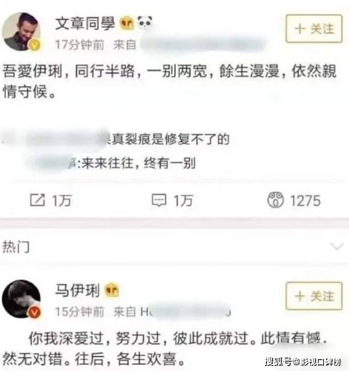The width and height of the screenshot is (349, 371).
Task: Expand the 热门 sort chevron
Action: pyautogui.click(x=336, y=247)
